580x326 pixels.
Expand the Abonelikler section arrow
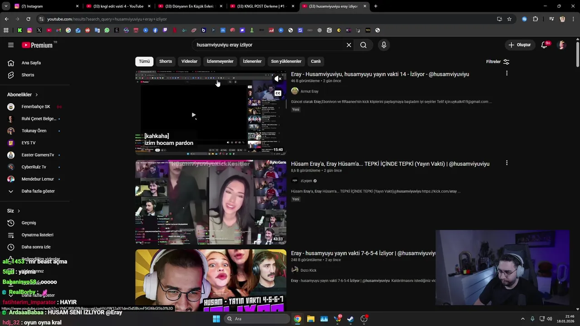click(37, 95)
